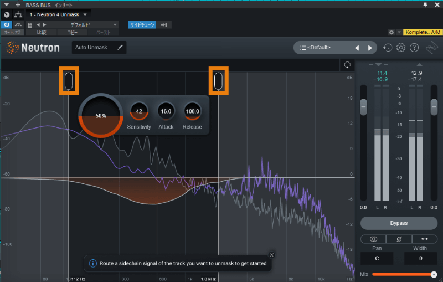
Task: Select the next Neutron preset arrow
Action: tap(370, 48)
